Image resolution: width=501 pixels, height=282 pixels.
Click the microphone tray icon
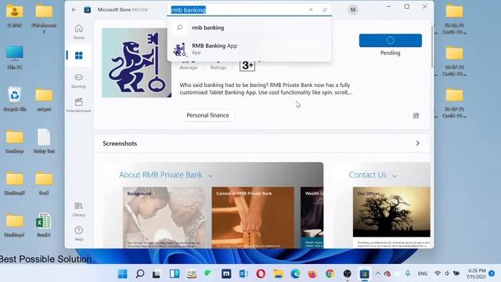coord(408,273)
